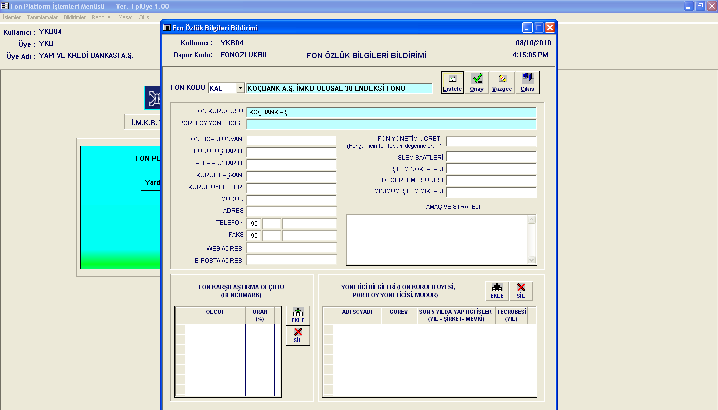Open the Raporlar menu
This screenshot has width=718, height=410.
pyautogui.click(x=102, y=17)
